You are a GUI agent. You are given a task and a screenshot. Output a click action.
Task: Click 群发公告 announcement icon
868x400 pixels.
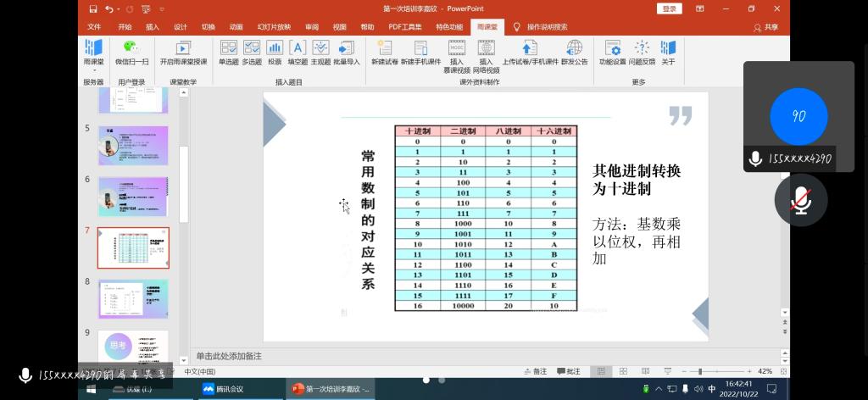pos(574,52)
